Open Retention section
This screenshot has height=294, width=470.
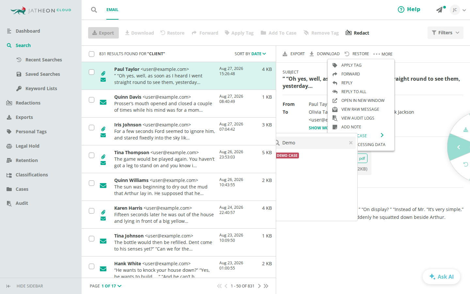tap(26, 160)
